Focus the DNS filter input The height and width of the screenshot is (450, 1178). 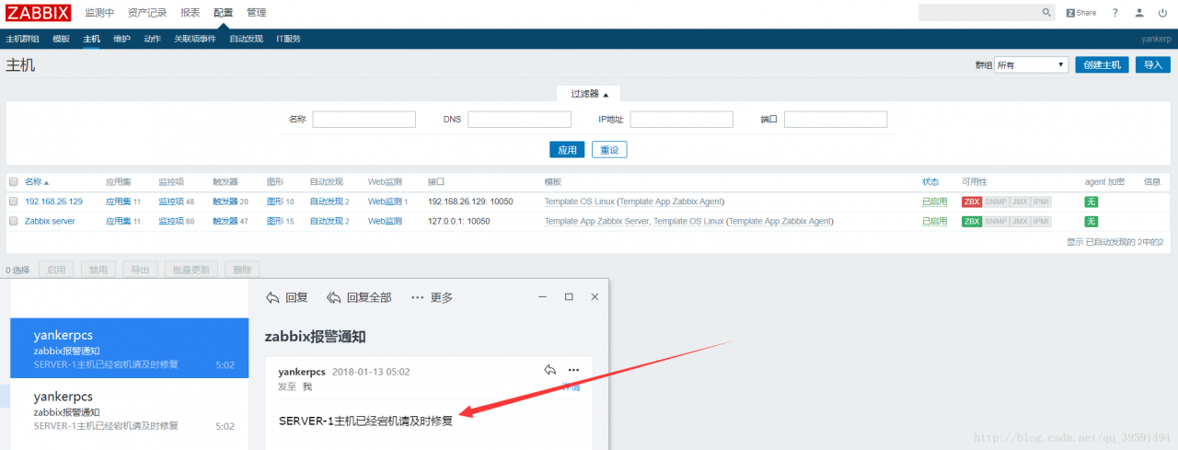(x=520, y=120)
